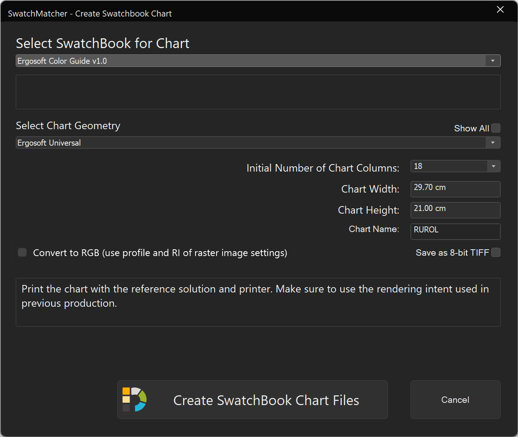Click the 'Show All' label text
Viewport: 518px width, 437px height.
coord(471,128)
